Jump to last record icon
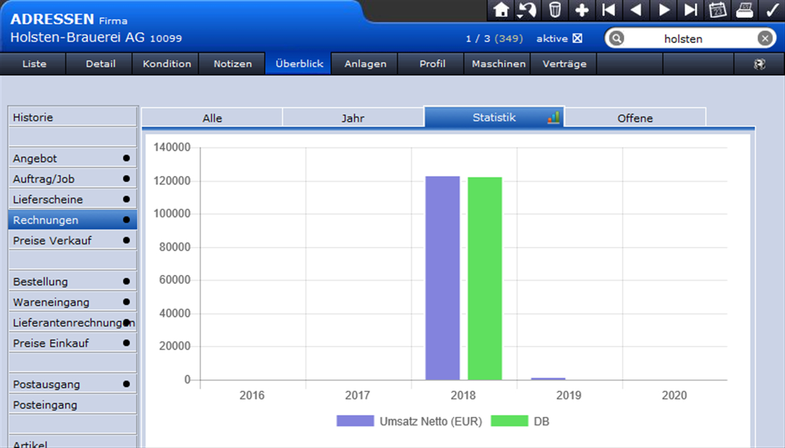This screenshot has width=785, height=448. (691, 10)
